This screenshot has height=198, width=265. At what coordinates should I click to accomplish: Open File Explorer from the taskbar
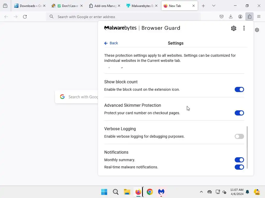click(127, 192)
